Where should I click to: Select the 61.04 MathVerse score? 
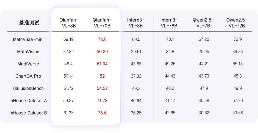pos(102,64)
